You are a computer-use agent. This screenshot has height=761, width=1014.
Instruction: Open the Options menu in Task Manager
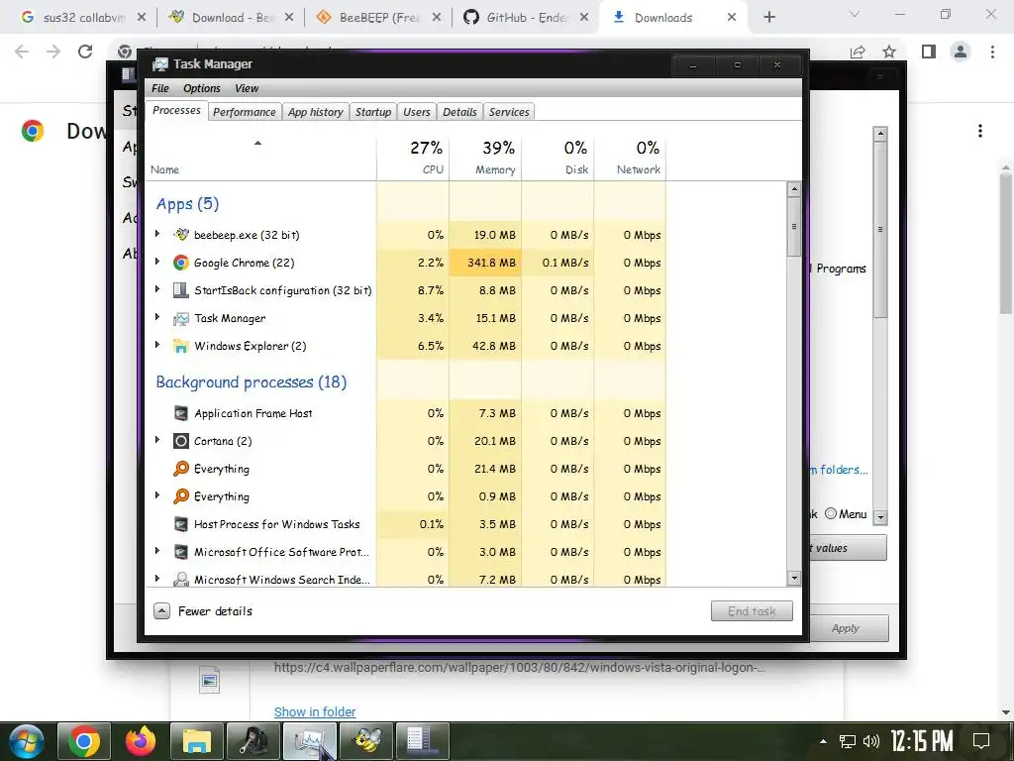click(202, 88)
